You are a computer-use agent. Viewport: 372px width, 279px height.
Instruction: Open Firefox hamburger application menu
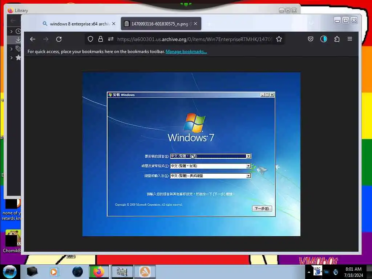pos(350,39)
